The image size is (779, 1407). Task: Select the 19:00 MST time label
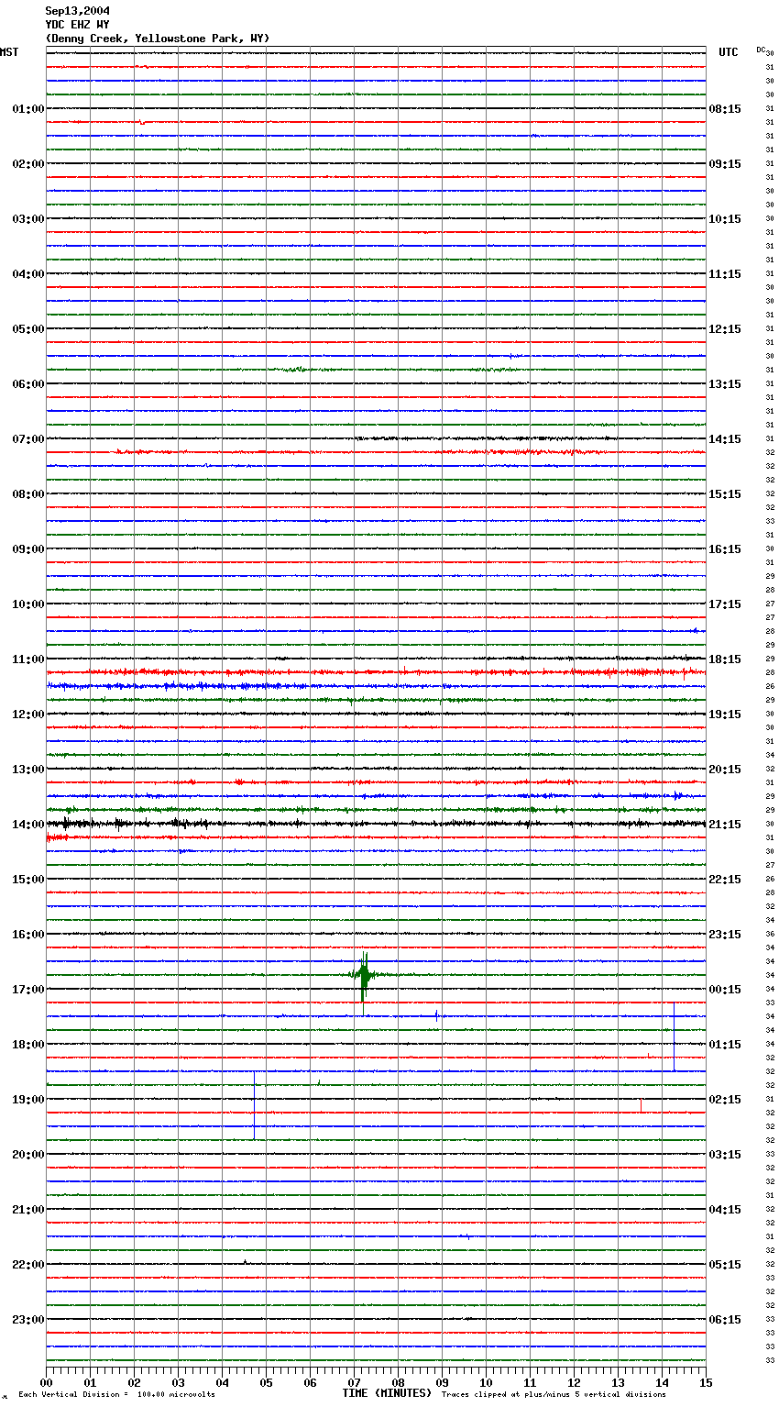click(28, 1100)
